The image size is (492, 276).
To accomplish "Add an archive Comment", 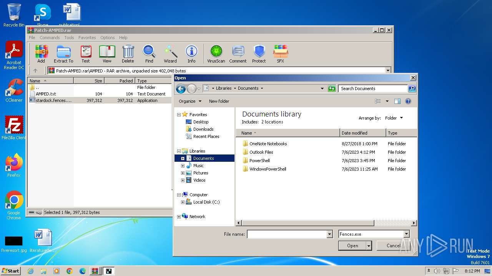I will (238, 54).
